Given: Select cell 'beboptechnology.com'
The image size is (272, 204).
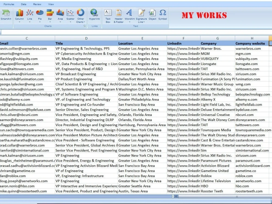Looking at the screenshot, I should tap(253, 94).
